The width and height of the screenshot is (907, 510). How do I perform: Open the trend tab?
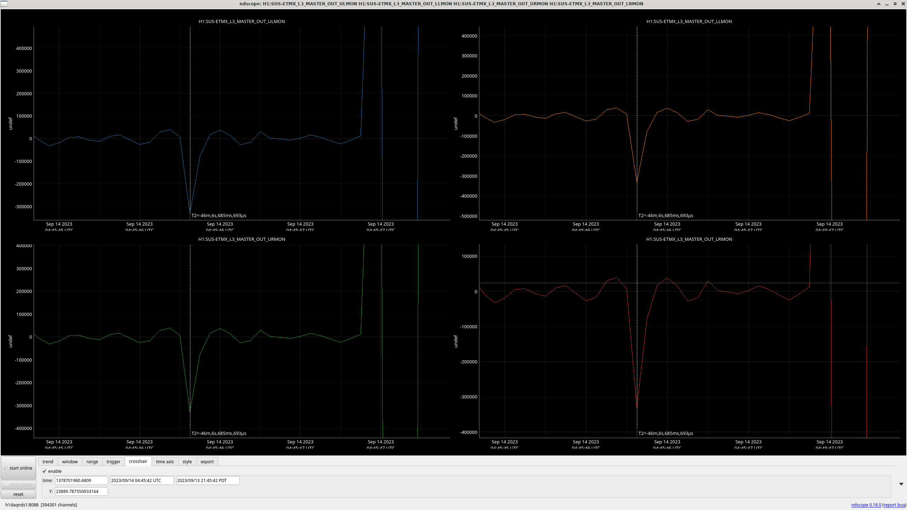click(48, 461)
